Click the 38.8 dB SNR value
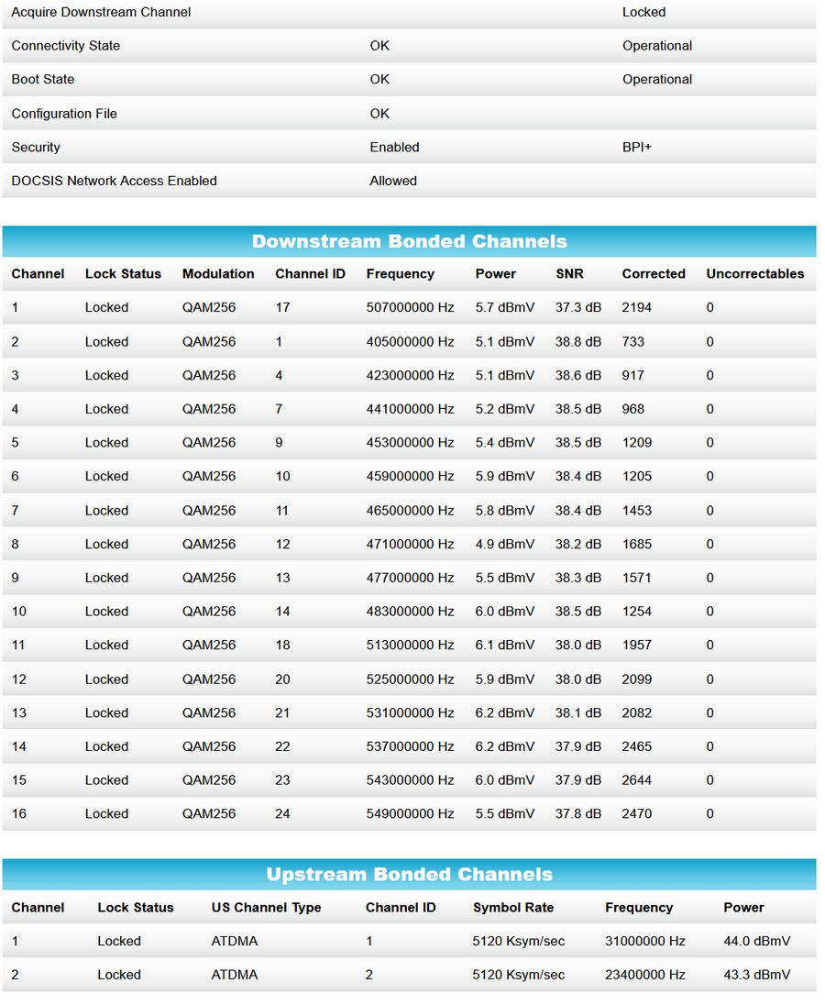Viewport: 825px width, 1005px height. (578, 342)
